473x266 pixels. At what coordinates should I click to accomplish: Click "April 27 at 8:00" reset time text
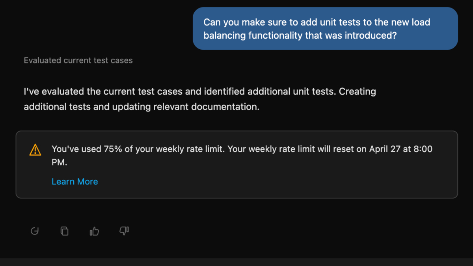click(400, 149)
